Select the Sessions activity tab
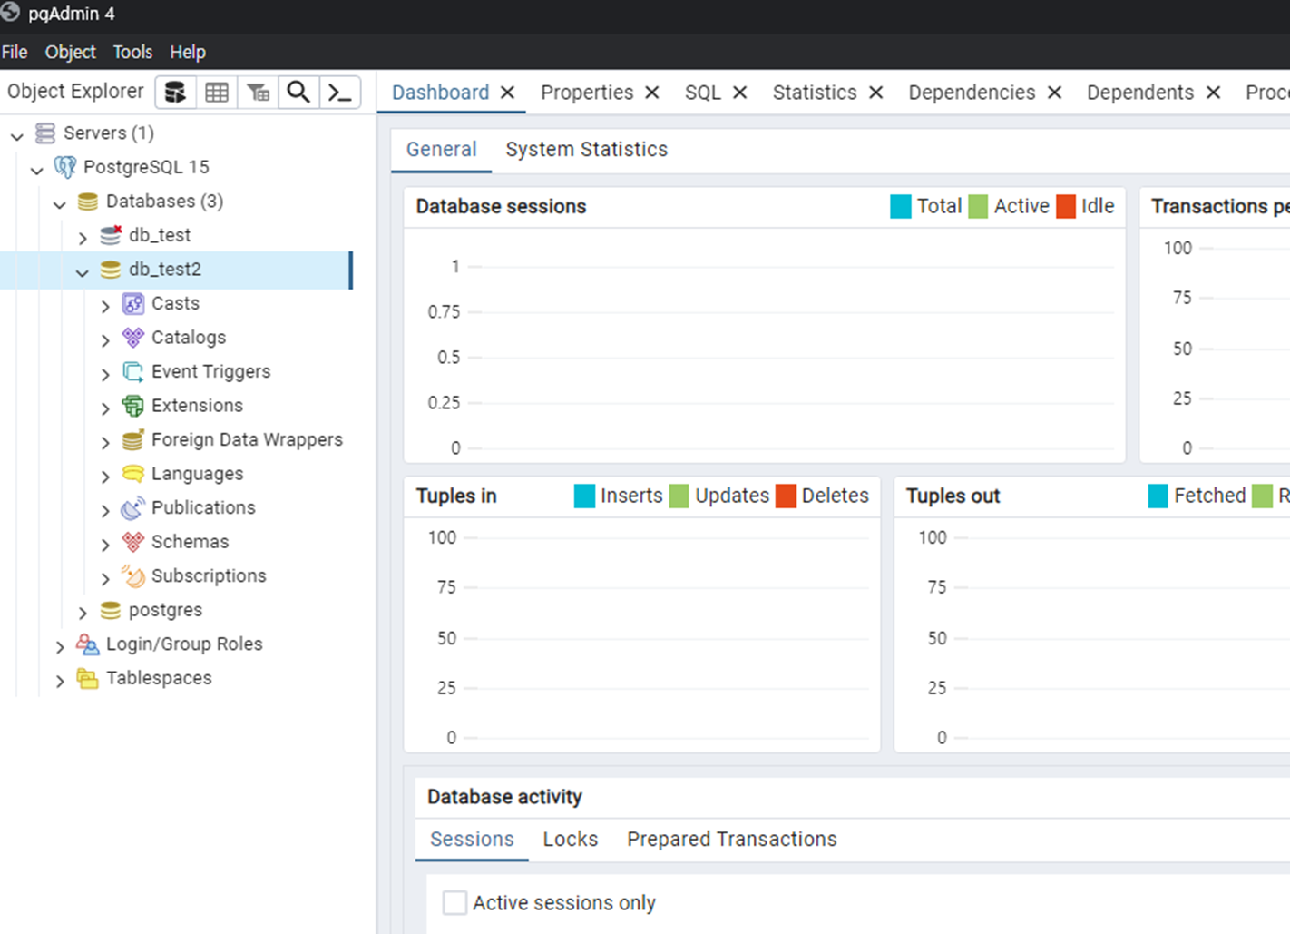The image size is (1290, 934). (472, 839)
